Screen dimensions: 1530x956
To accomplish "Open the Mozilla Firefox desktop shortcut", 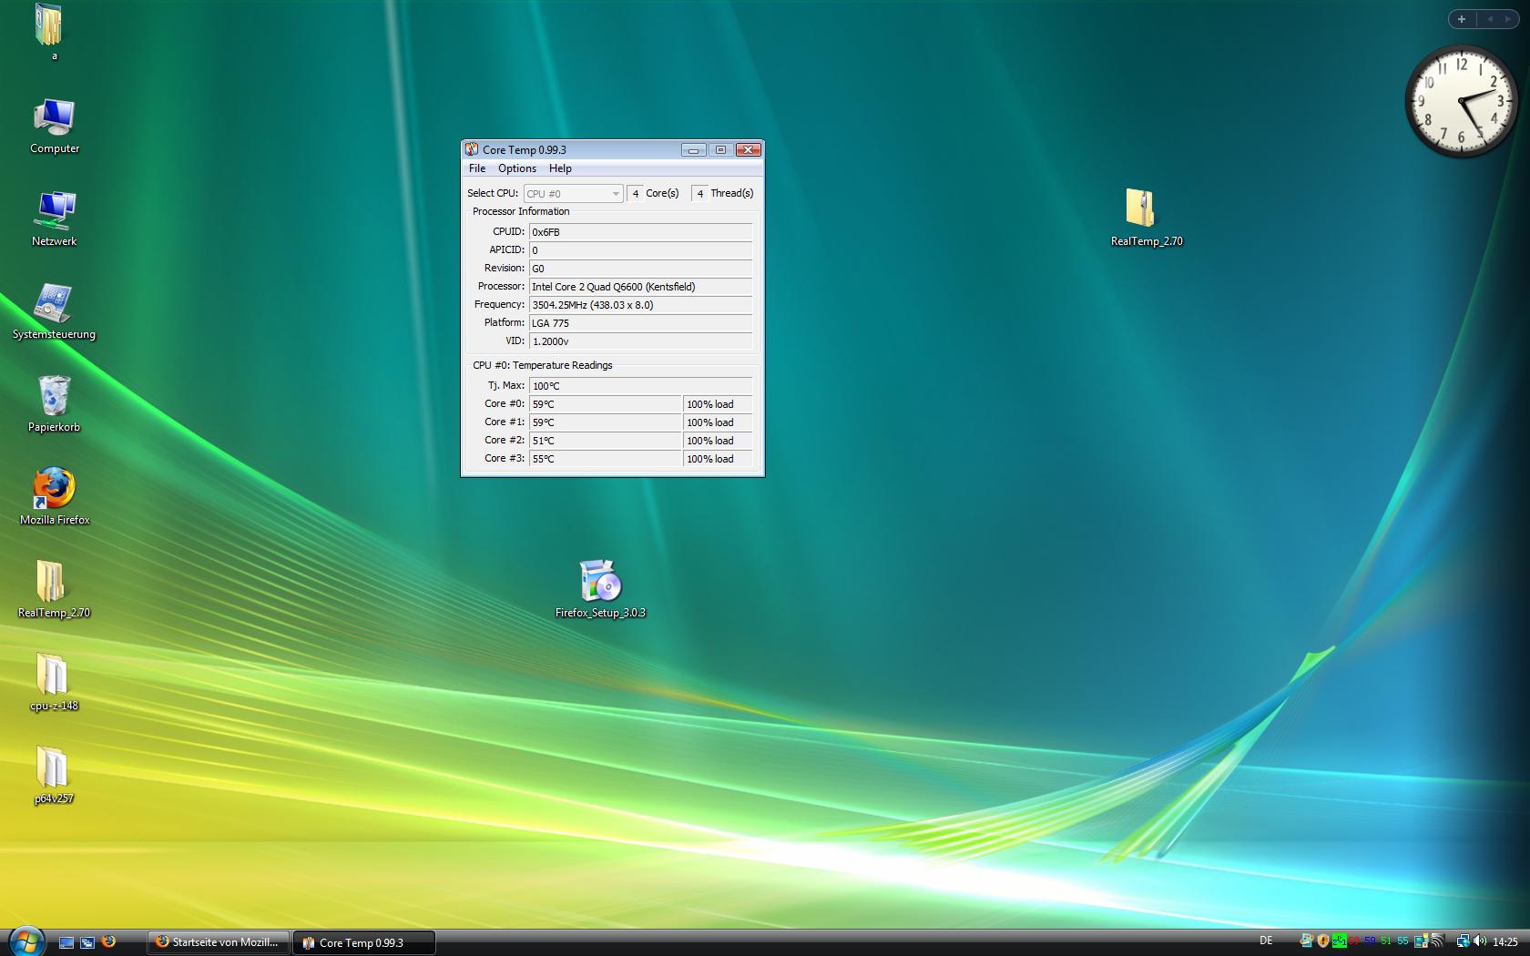I will pyautogui.click(x=54, y=490).
